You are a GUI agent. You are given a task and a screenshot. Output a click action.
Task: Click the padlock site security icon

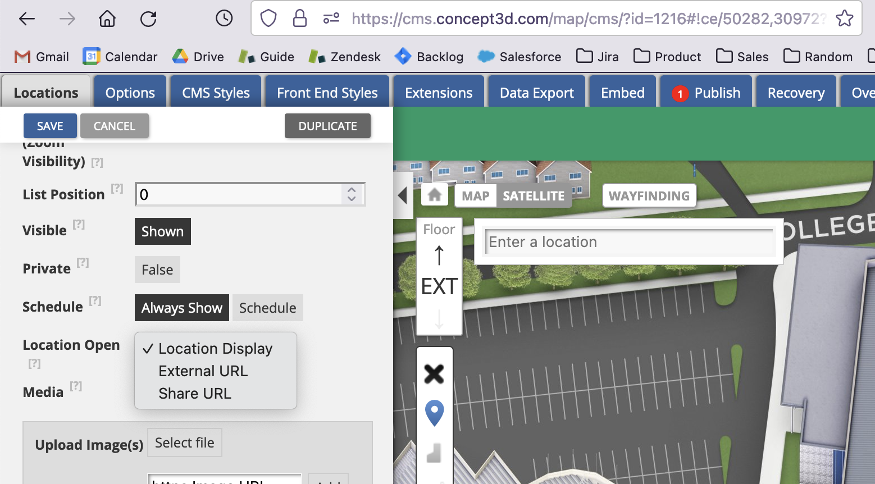pyautogui.click(x=300, y=19)
